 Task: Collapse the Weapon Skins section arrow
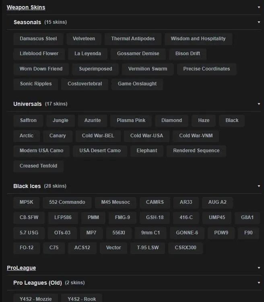259,7
